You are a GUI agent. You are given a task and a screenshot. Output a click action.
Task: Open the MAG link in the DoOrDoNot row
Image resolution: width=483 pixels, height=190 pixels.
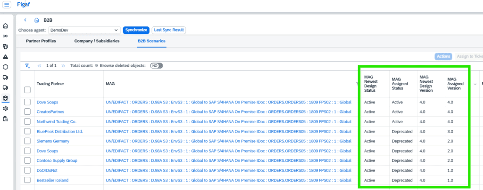click(229, 170)
